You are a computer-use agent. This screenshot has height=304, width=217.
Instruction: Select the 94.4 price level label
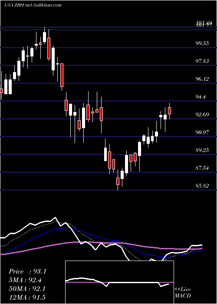click(x=201, y=97)
